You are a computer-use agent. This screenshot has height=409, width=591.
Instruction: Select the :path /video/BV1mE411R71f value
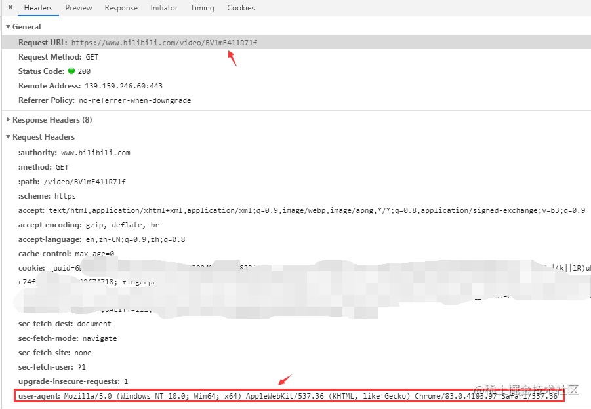click(x=85, y=182)
